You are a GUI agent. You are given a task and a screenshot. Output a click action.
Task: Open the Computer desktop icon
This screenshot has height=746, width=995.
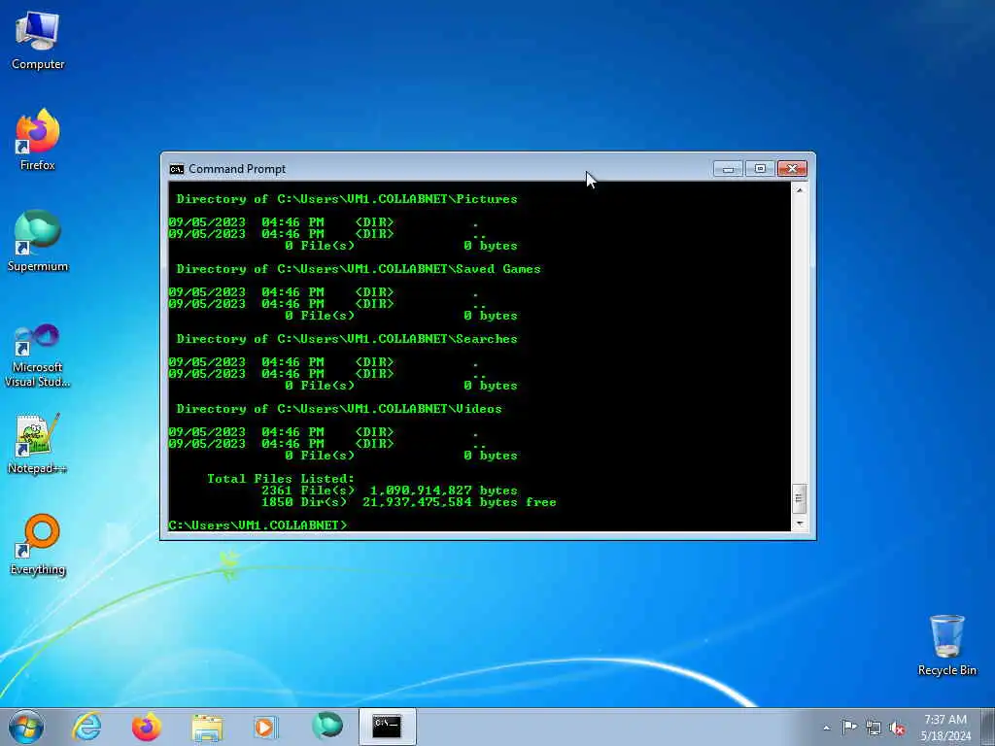[x=38, y=41]
